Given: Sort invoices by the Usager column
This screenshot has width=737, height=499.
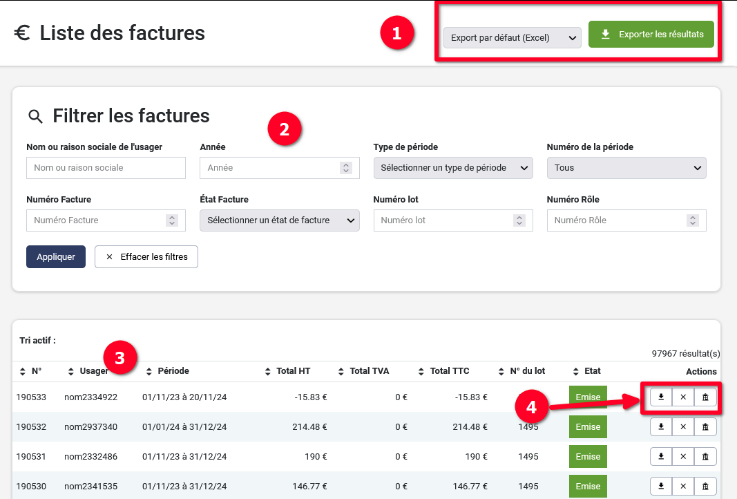Looking at the screenshot, I should tap(88, 371).
